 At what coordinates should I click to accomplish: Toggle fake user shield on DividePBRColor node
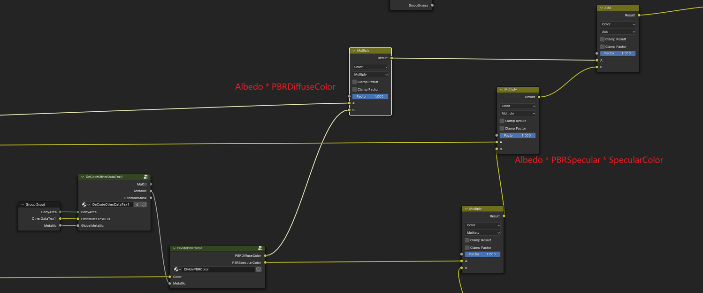(x=259, y=270)
